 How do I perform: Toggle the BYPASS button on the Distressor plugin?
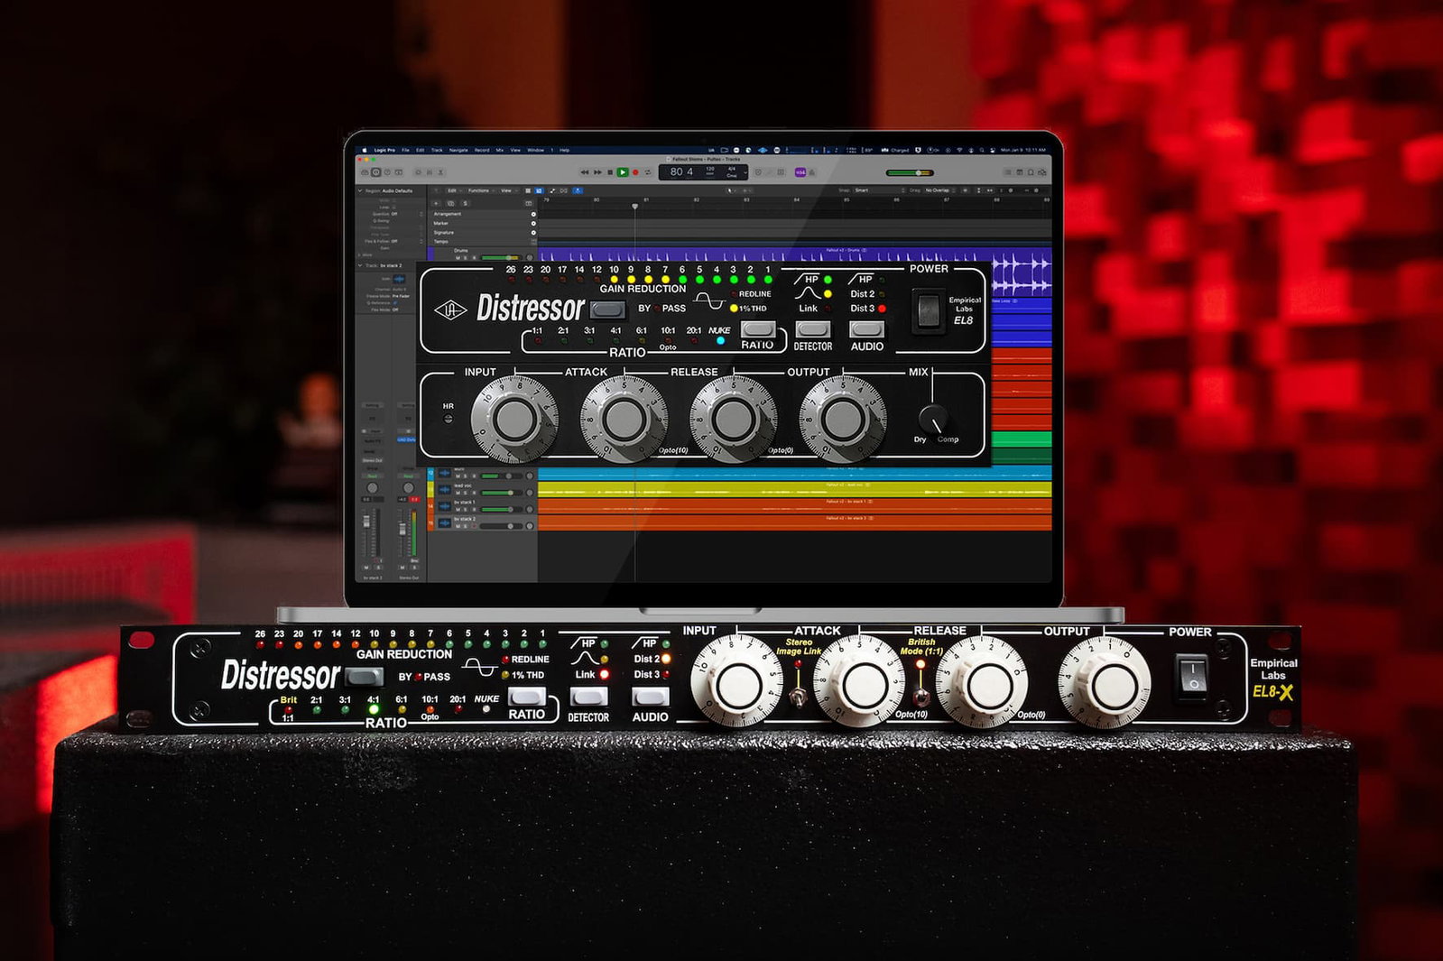[x=607, y=310]
